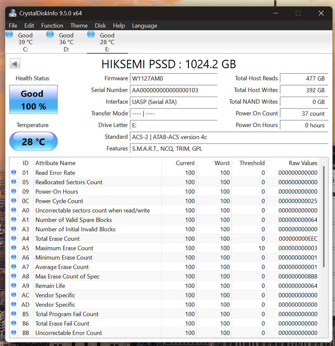The height and width of the screenshot is (346, 335).
Task: Click the Current column header
Action: [179, 163]
